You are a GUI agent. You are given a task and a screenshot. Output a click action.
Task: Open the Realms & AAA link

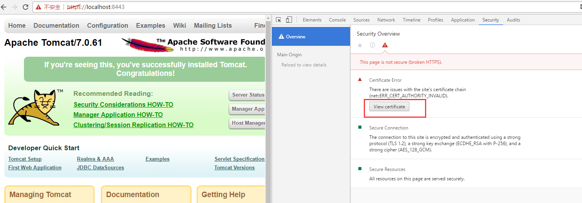(95, 159)
